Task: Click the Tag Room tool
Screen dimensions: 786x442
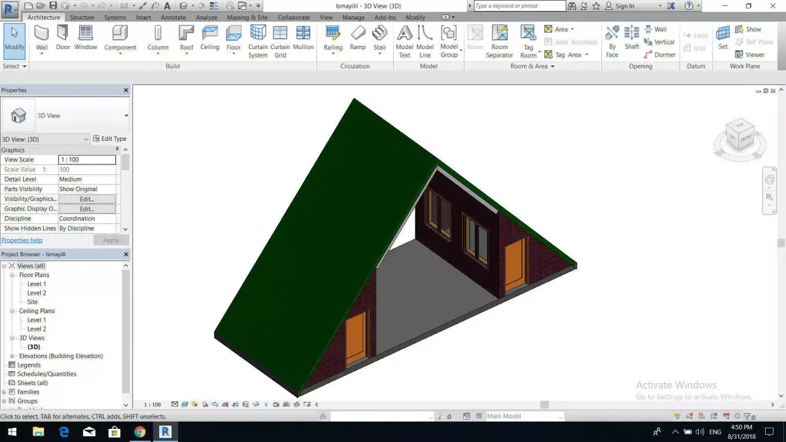Action: [x=529, y=41]
